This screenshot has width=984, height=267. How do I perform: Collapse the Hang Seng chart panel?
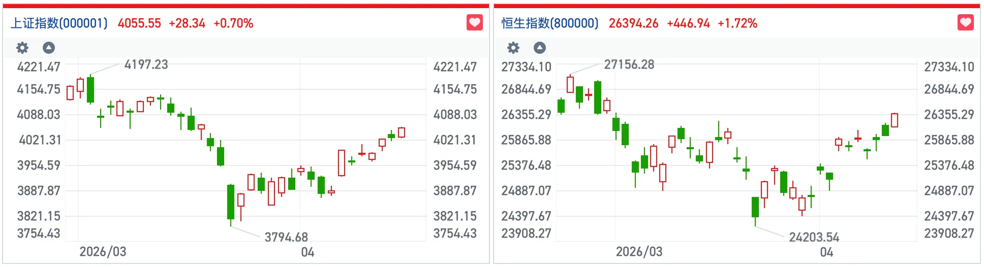point(540,48)
